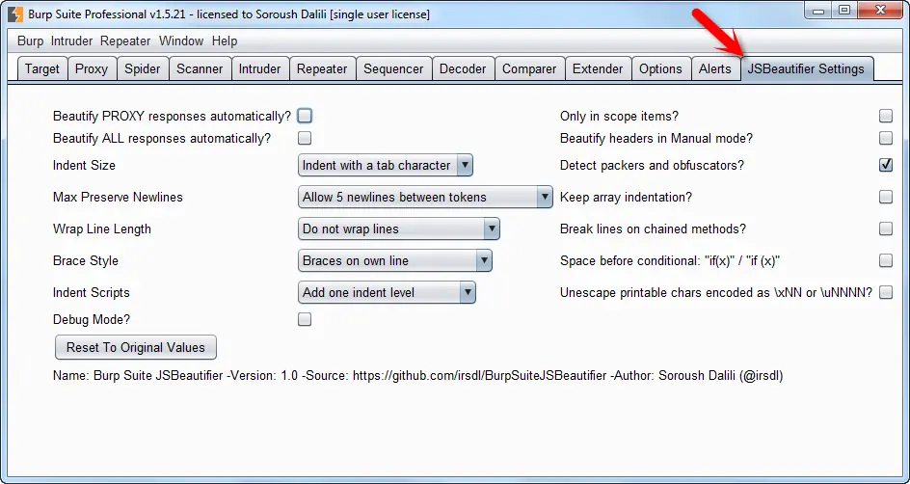Viewport: 910px width, 484px height.
Task: Click the Burp Suite logo icon in title bar
Action: click(15, 13)
